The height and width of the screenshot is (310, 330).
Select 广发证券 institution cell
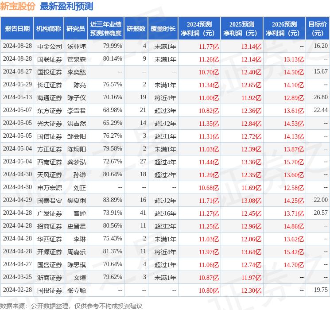(x=50, y=213)
